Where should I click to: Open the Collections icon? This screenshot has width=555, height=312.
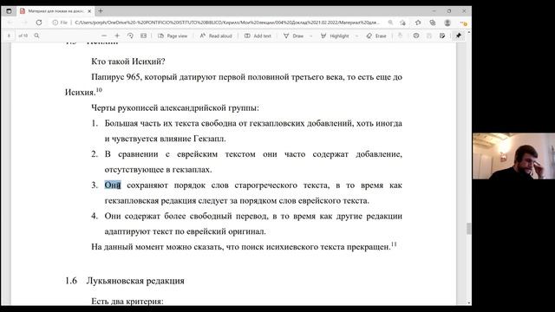point(433,23)
